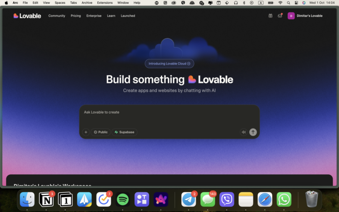Open Telegram from the dock
The height and width of the screenshot is (212, 339).
(x=189, y=199)
